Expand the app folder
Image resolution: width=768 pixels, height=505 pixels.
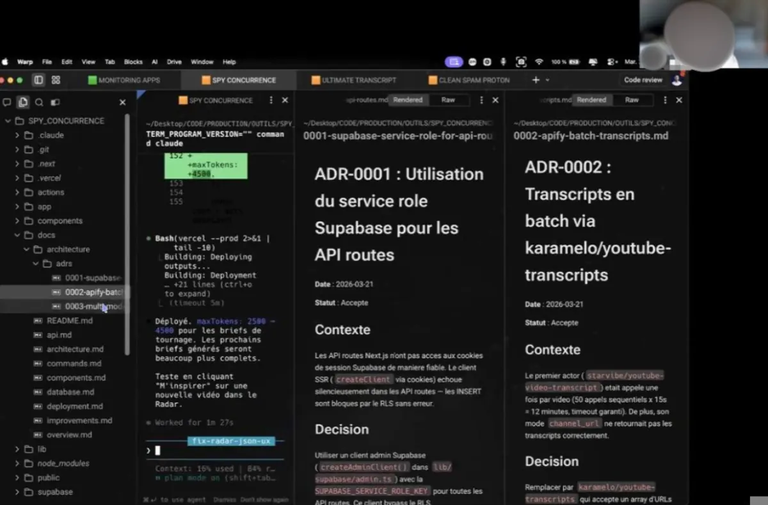[x=17, y=207]
